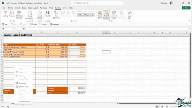192x108 pixels.
Task: Click the Advanced filter quick access button
Action: [54, 24]
